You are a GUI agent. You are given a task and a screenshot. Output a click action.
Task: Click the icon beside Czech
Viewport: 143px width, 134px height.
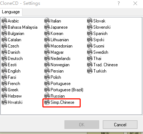pos(4,46)
